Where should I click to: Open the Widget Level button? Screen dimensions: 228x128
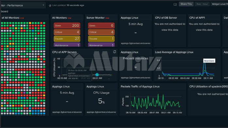coord(219,4)
